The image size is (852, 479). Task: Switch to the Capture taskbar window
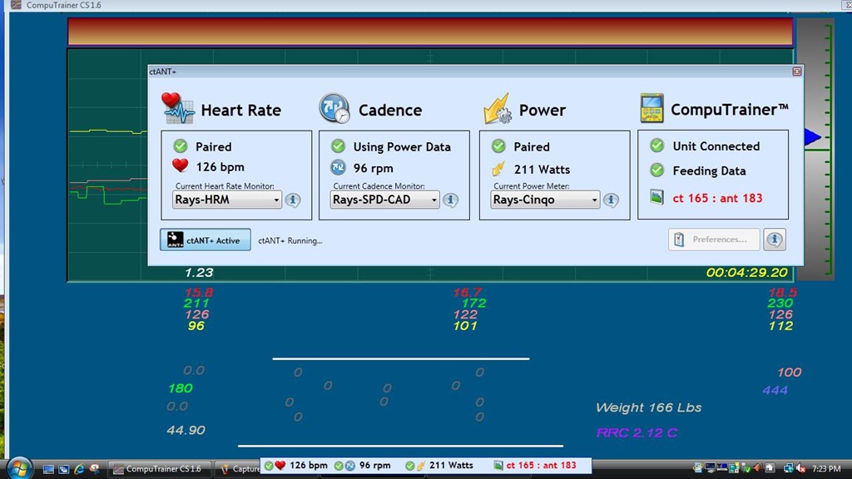[x=237, y=469]
